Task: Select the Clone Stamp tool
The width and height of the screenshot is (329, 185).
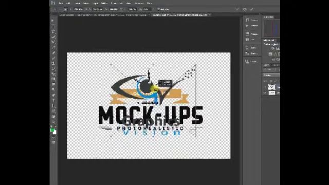Action: coord(53,63)
